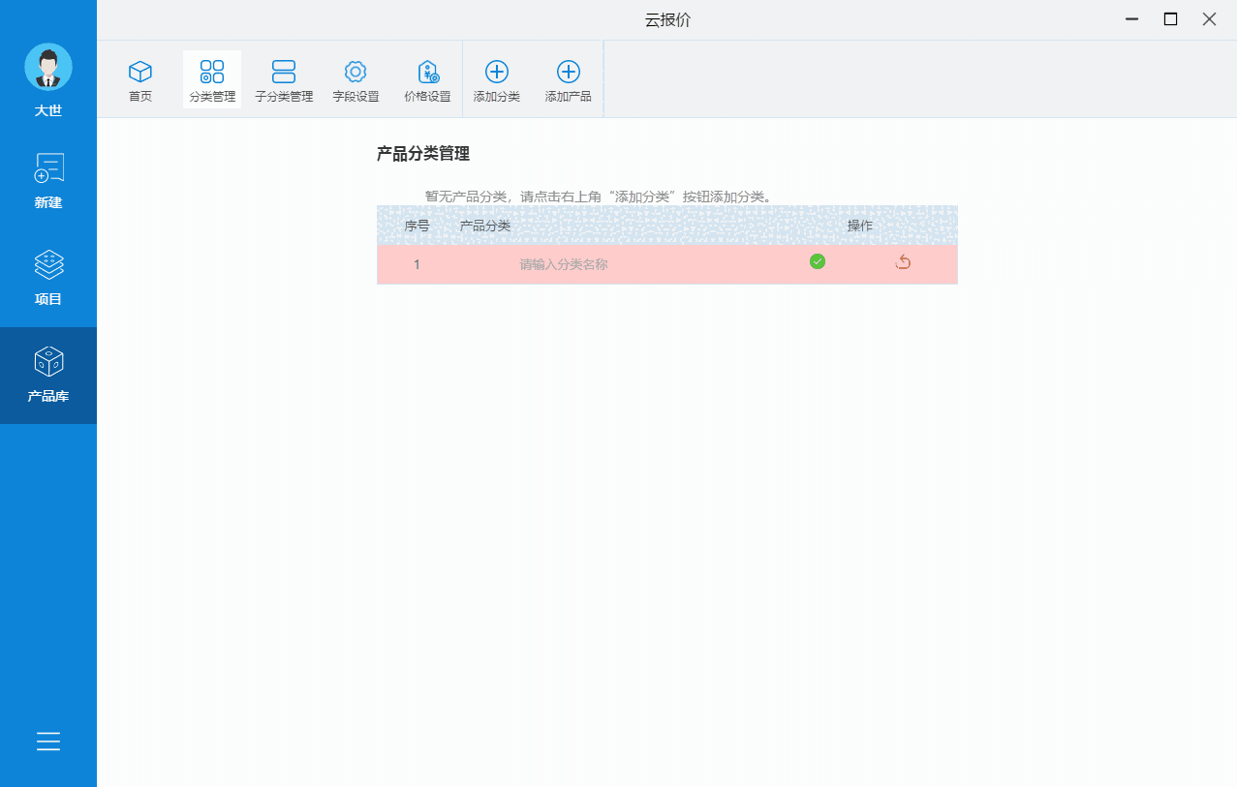This screenshot has height=787, width=1237.
Task: Click the 序号 column header
Action: 417,225
